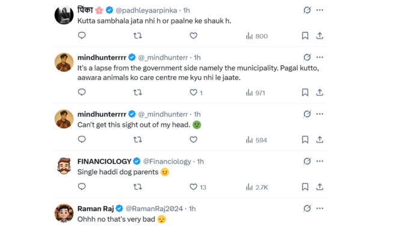View analytics showing 2.7K views
Viewport: 409px width, 230px height.
(x=257, y=187)
